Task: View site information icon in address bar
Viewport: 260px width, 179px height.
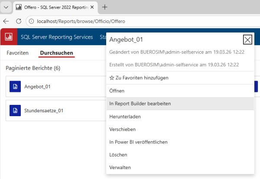Action: point(32,21)
